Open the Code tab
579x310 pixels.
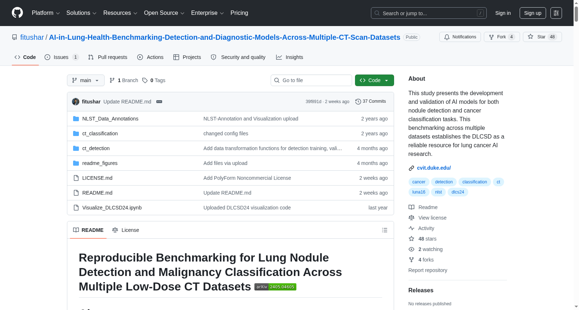pyautogui.click(x=25, y=57)
